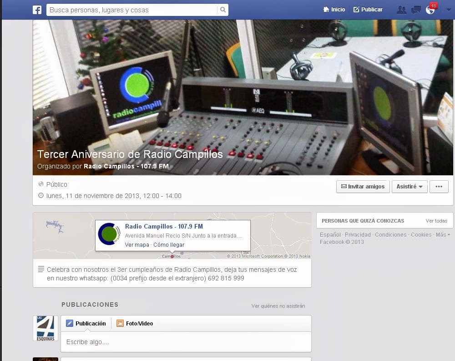455x361 pixels.
Task: Open the Asistiré dropdown
Action: tap(409, 187)
